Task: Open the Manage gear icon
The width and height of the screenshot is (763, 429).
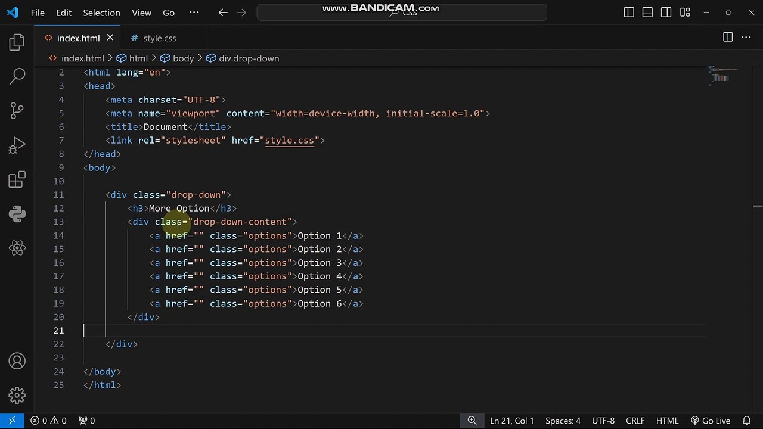Action: point(17,395)
